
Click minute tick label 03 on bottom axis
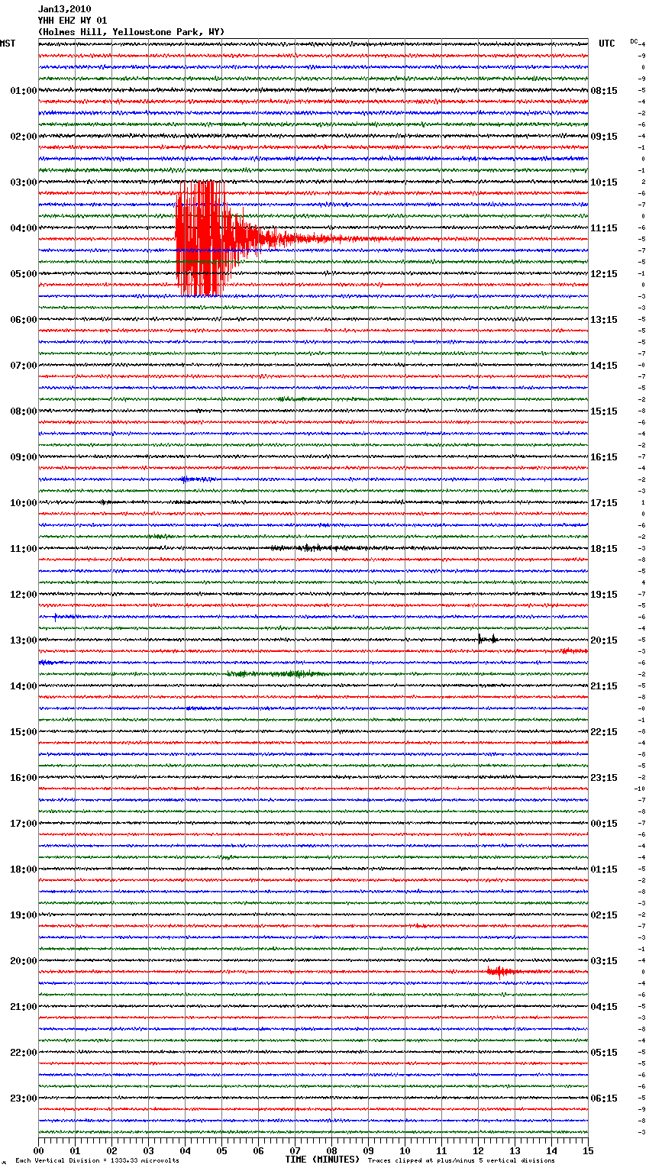pos(149,1150)
